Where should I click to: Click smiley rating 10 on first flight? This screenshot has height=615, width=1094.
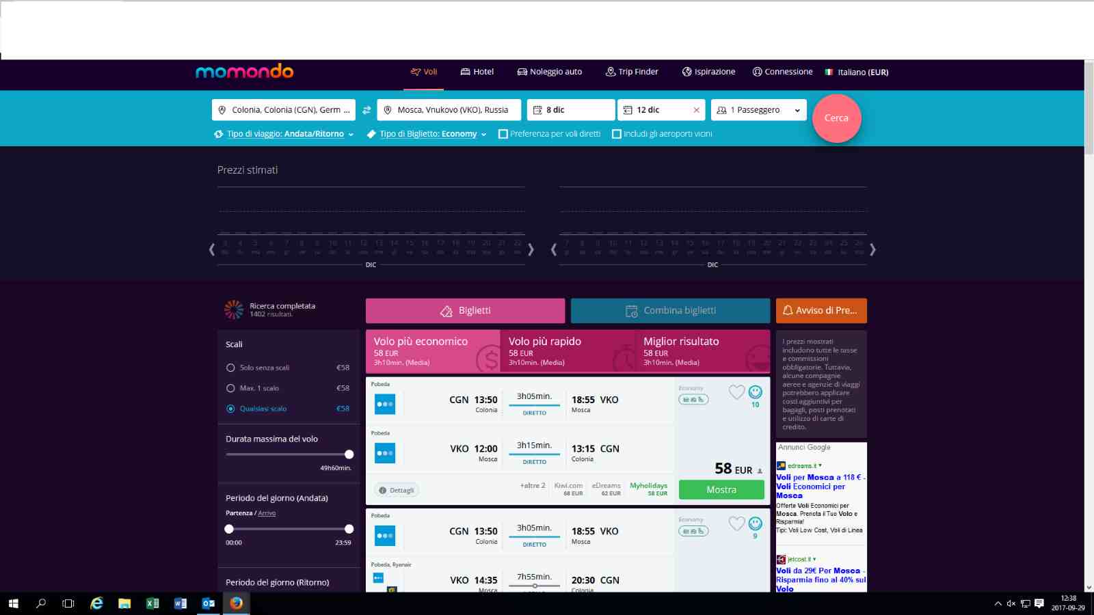coord(755,392)
